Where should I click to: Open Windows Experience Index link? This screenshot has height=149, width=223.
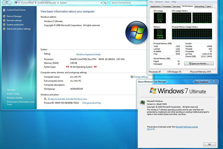88,54
